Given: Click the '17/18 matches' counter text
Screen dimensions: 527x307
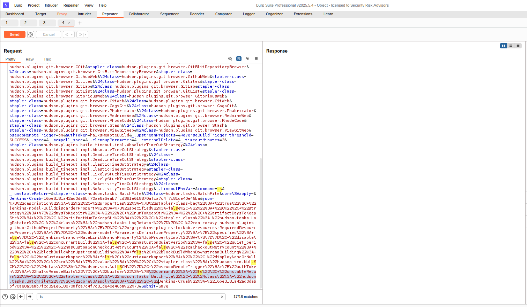Looking at the screenshot, I should pyautogui.click(x=246, y=297).
